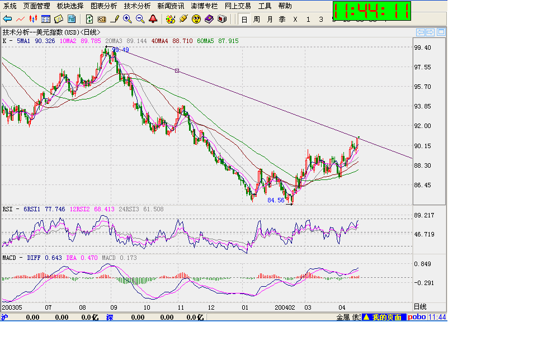Click the 沪 index label
Image resolution: width=547 pixels, height=346 pixels.
pos(4,317)
